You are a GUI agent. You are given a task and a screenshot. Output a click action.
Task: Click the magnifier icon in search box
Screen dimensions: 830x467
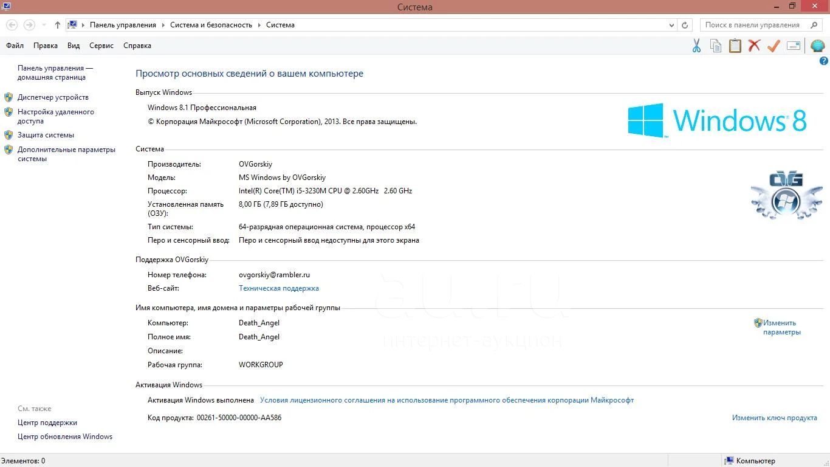click(x=814, y=25)
